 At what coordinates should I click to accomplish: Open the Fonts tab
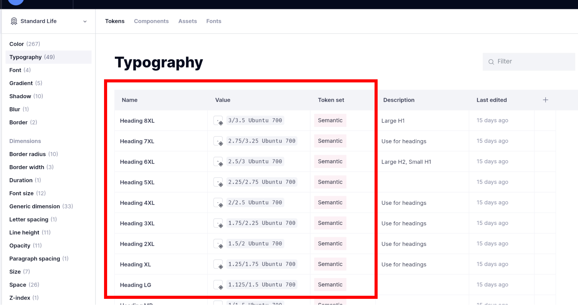(214, 21)
